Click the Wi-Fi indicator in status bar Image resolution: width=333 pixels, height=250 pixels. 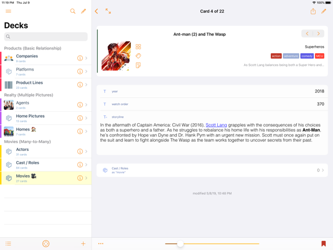pyautogui.click(x=314, y=2)
